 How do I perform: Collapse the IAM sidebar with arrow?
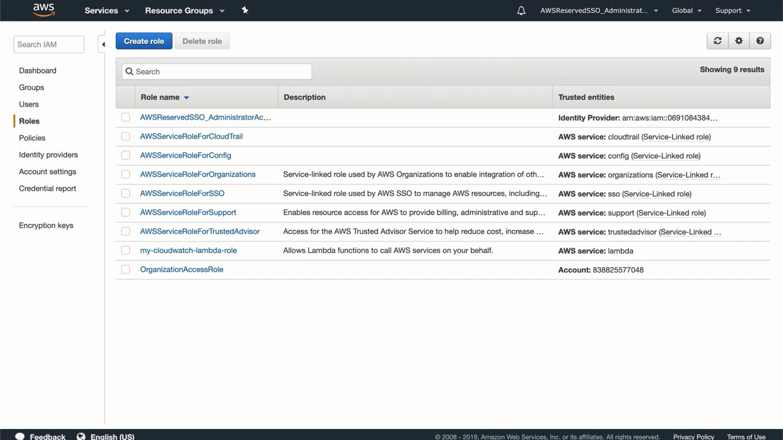(103, 44)
